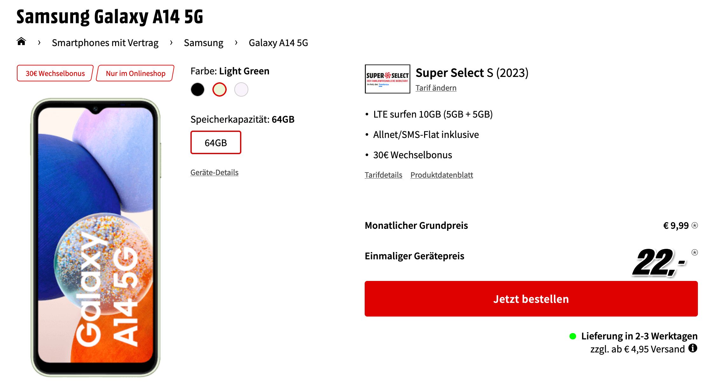This screenshot has width=716, height=382.
Task: Open the Produktdatenblatt link
Action: coord(442,175)
